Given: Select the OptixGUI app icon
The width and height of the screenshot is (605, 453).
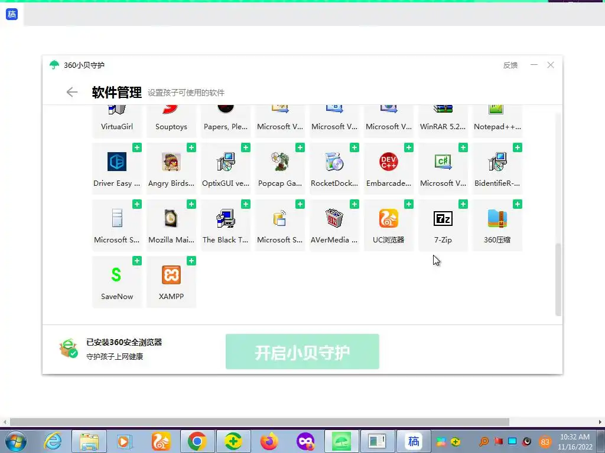Looking at the screenshot, I should (x=226, y=162).
